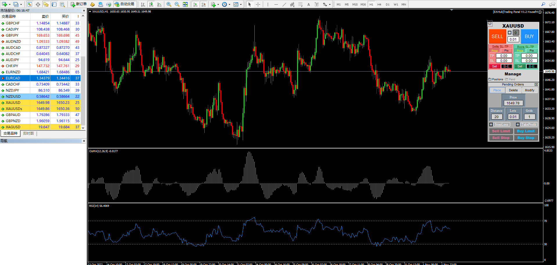Viewport: 557px width, 265px height.
Task: Select the cursor arrow tool
Action: [x=249, y=4]
